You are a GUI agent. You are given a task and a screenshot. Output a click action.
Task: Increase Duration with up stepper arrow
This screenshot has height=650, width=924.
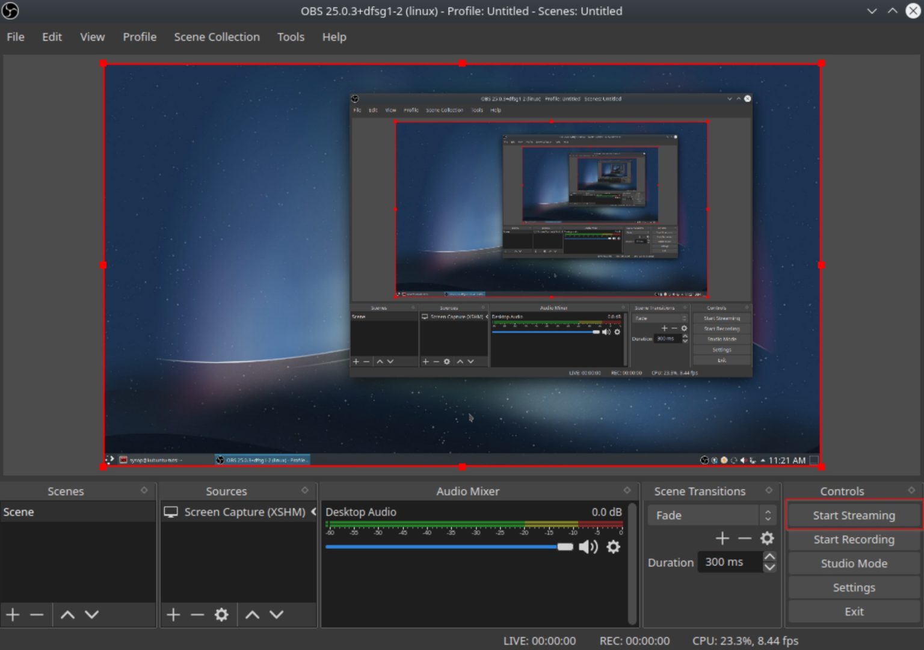point(769,556)
